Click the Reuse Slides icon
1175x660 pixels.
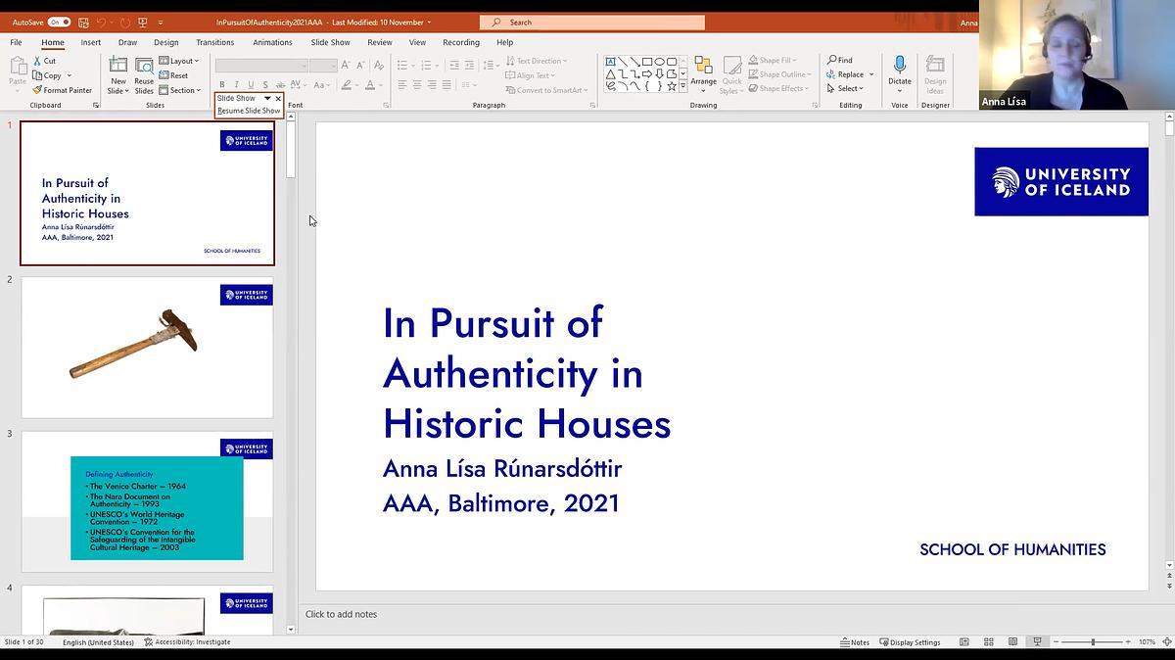click(144, 65)
